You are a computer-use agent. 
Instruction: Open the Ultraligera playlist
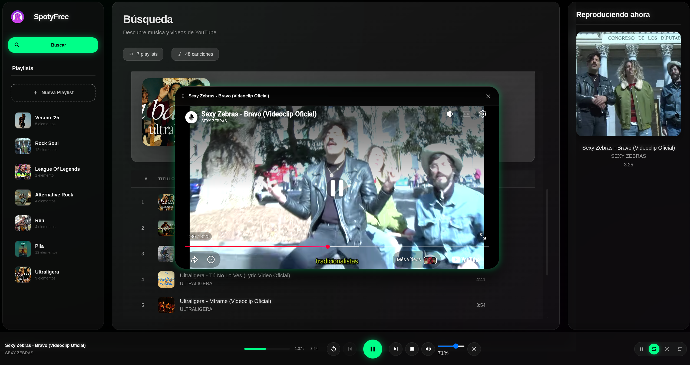click(53, 275)
